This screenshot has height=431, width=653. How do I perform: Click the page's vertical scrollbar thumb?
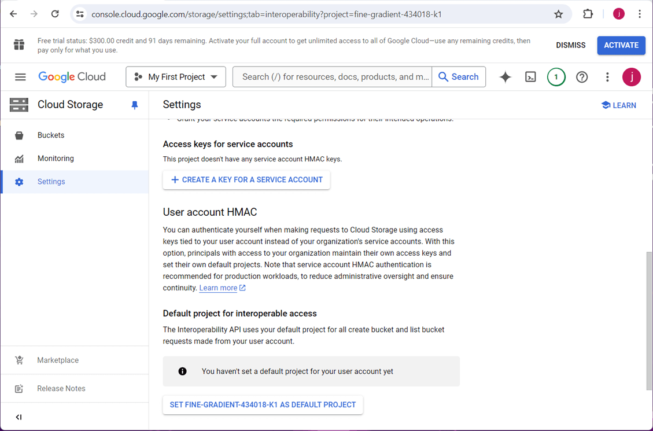649,321
